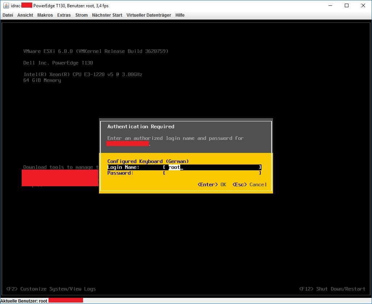Click 'Aktuelle Benutzer: root' in status bar
The width and height of the screenshot is (372, 304).
pyautogui.click(x=24, y=301)
